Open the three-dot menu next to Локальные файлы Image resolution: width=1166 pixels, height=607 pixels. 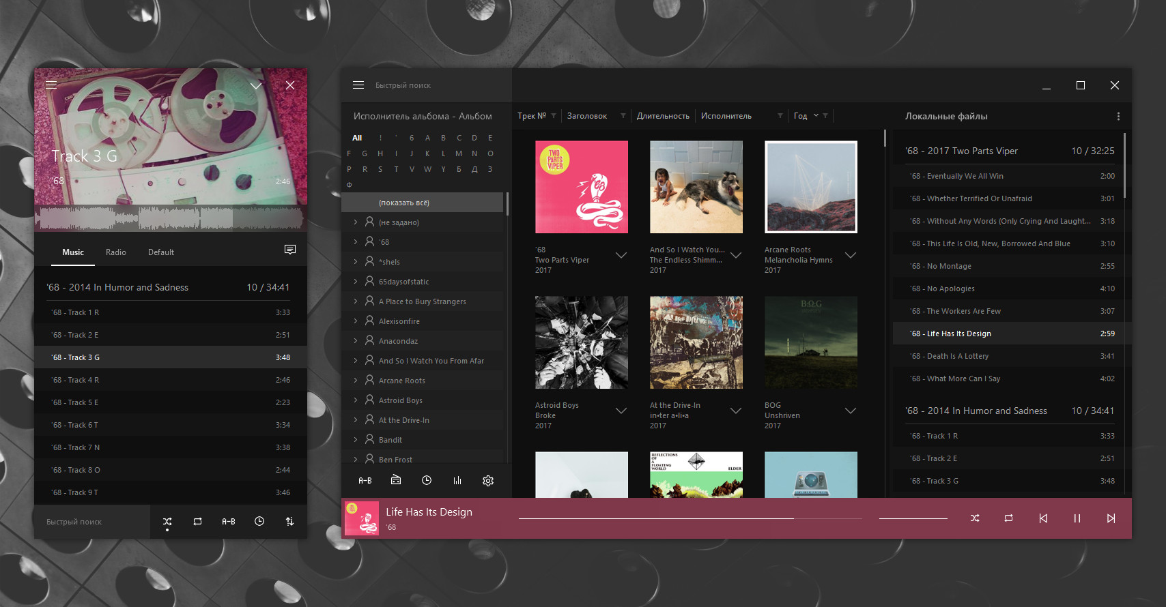click(x=1118, y=117)
